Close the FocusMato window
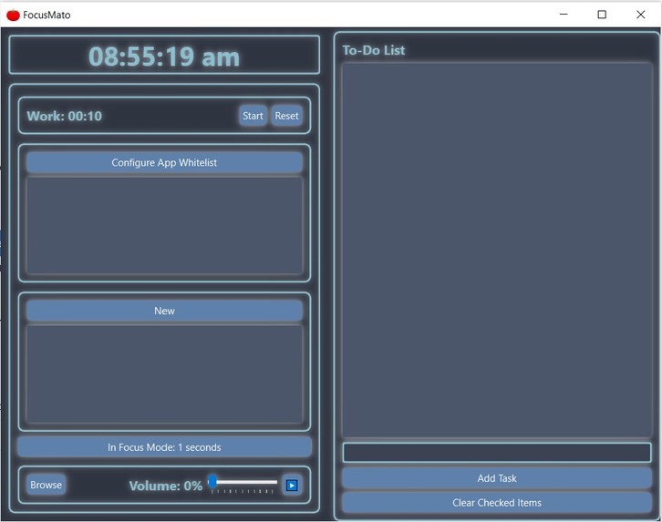This screenshot has width=662, height=522. coord(640,15)
